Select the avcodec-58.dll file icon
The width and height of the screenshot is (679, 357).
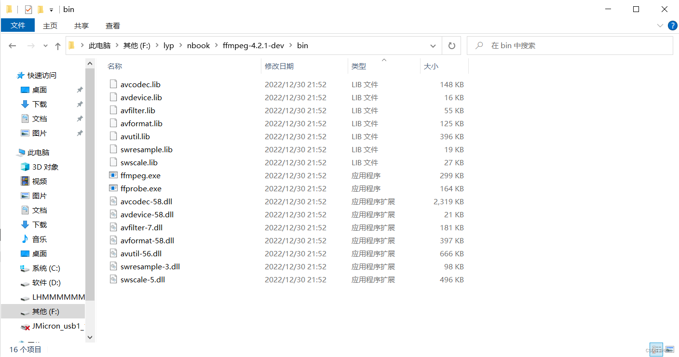coord(113,201)
